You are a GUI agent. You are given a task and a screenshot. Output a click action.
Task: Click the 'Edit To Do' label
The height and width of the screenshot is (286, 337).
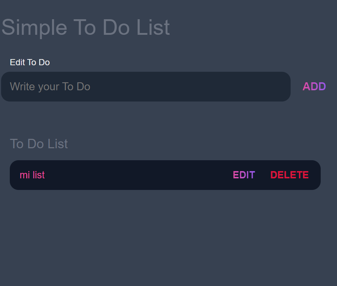click(30, 62)
